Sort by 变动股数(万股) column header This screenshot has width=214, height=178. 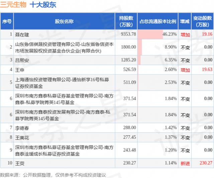coord(203,21)
